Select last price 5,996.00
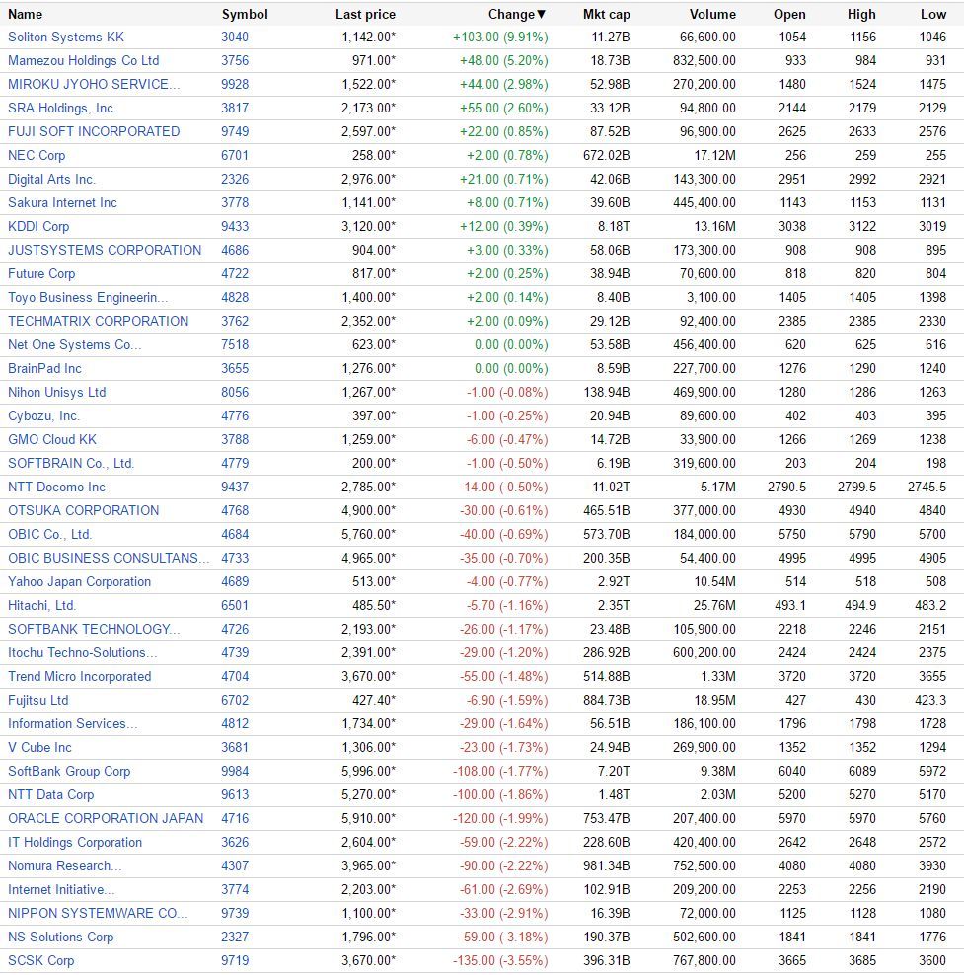Viewport: 964px width, 975px height. [368, 771]
